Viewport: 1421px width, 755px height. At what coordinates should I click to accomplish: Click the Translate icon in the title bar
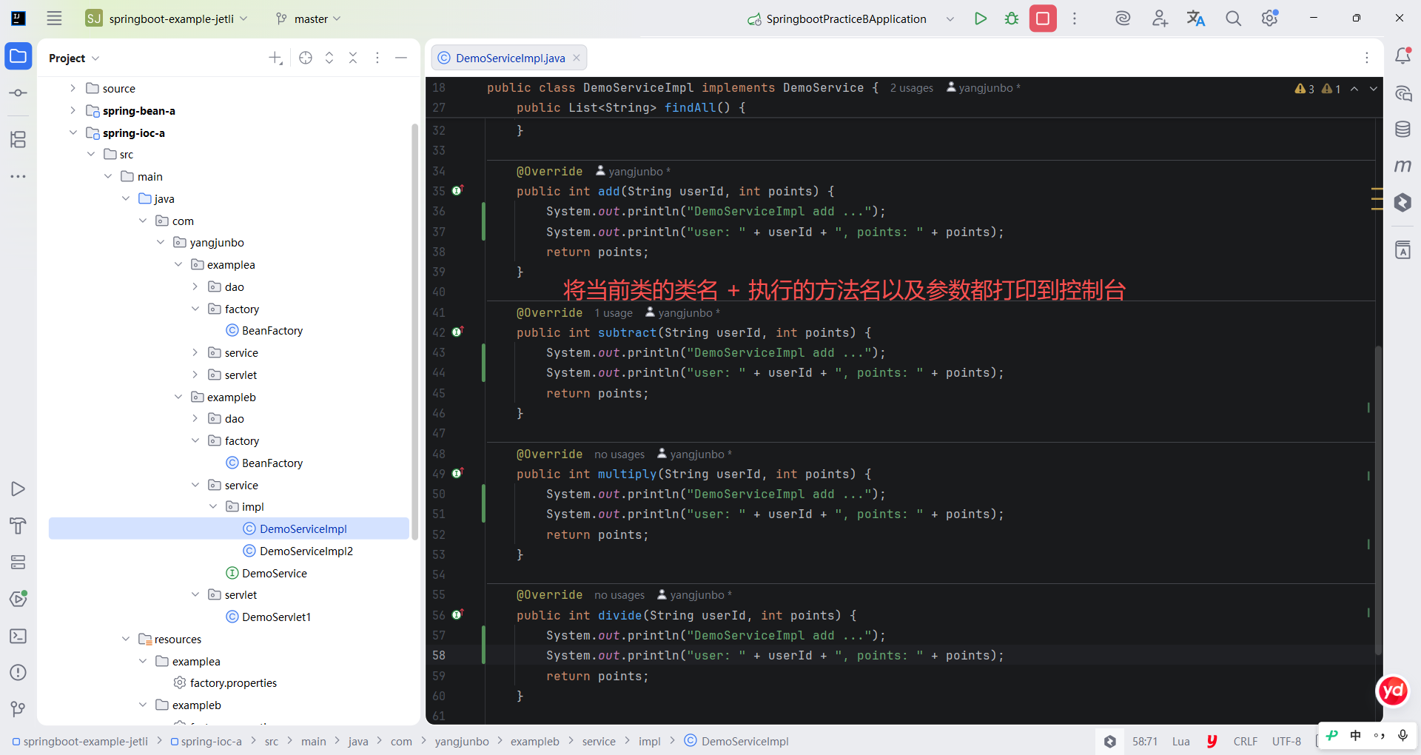(x=1196, y=19)
